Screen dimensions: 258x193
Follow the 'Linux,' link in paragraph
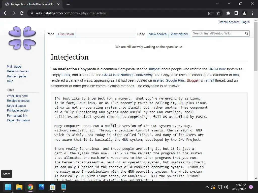tap(66, 75)
